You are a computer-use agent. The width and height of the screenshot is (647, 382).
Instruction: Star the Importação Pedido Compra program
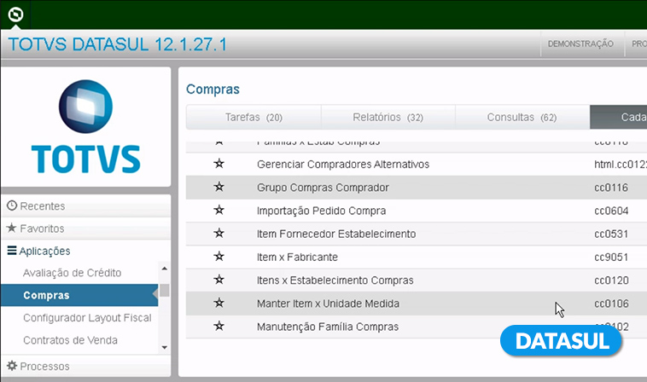219,210
